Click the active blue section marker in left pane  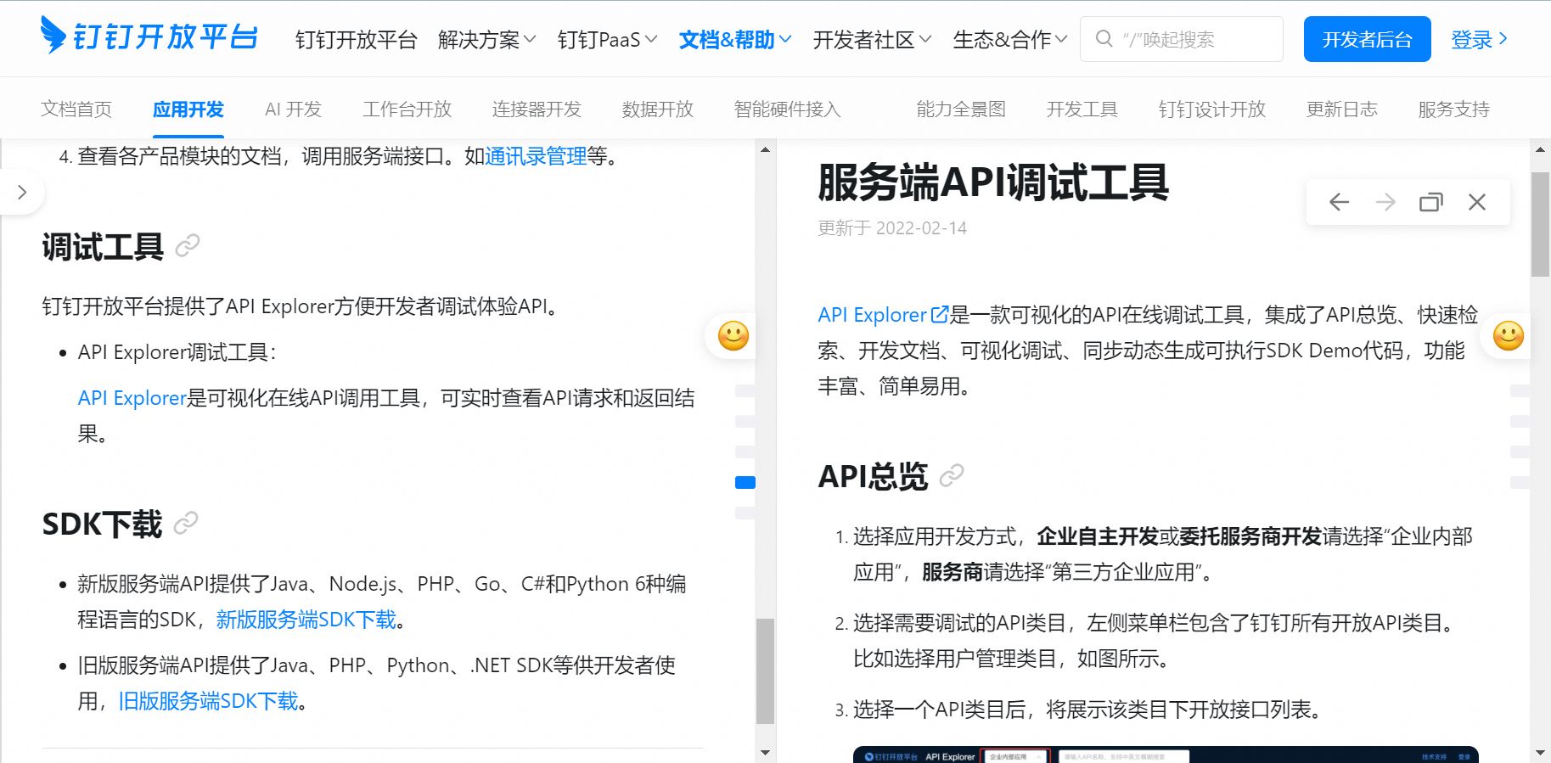pos(745,483)
